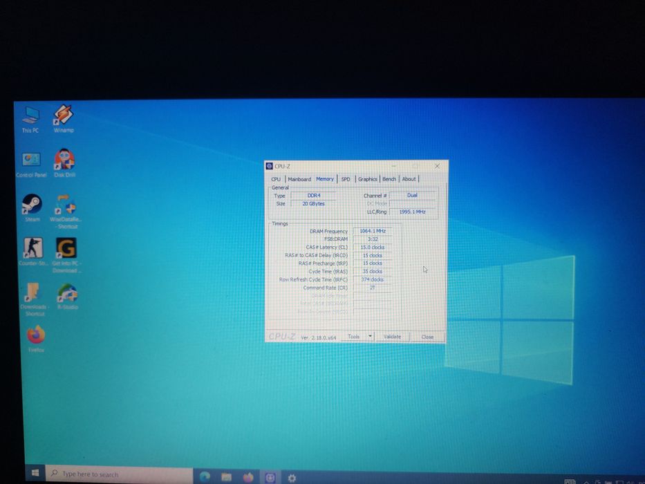The image size is (645, 484).
Task: Click the FSB:DRAM 3:32 value
Action: tap(373, 239)
